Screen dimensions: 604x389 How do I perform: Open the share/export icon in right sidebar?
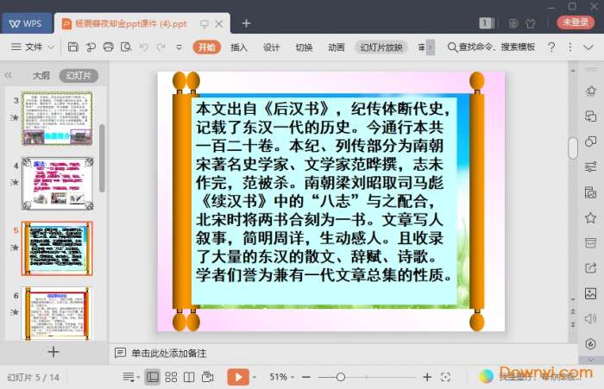pyautogui.click(x=590, y=268)
